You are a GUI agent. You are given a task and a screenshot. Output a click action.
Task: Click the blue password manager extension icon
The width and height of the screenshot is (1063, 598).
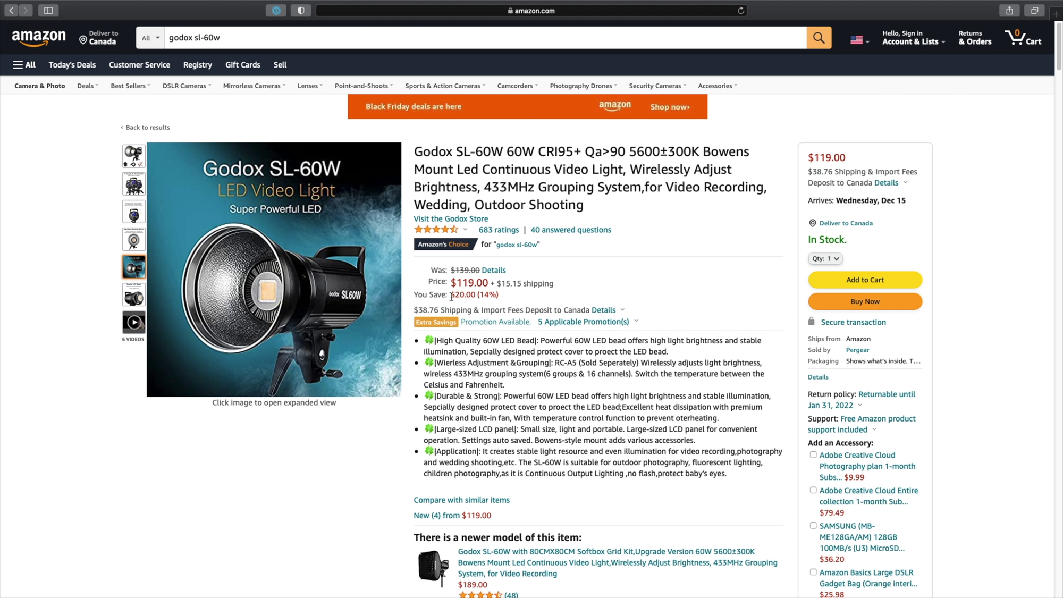click(x=276, y=11)
